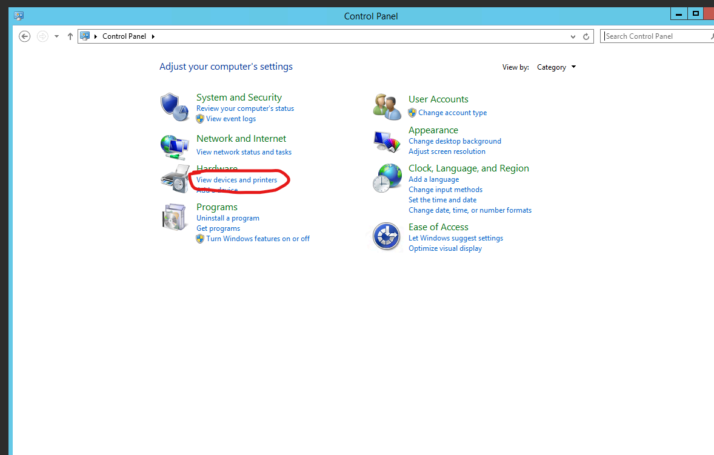Open the address bar history dropdown
Image resolution: width=714 pixels, height=455 pixels.
[573, 36]
